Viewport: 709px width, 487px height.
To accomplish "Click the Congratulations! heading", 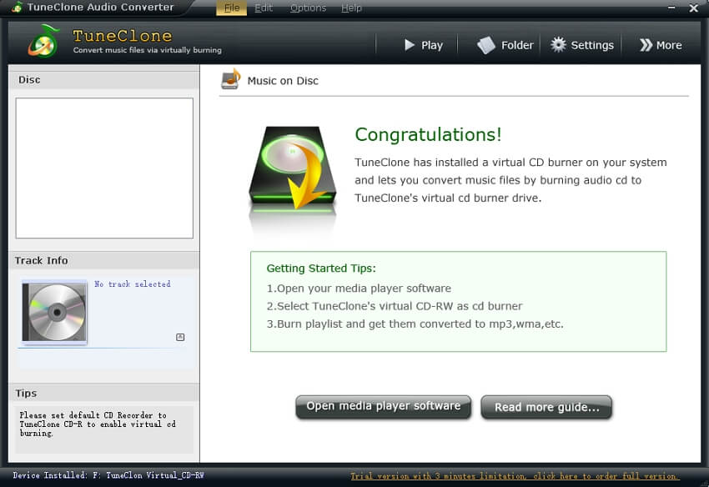I will pos(428,134).
